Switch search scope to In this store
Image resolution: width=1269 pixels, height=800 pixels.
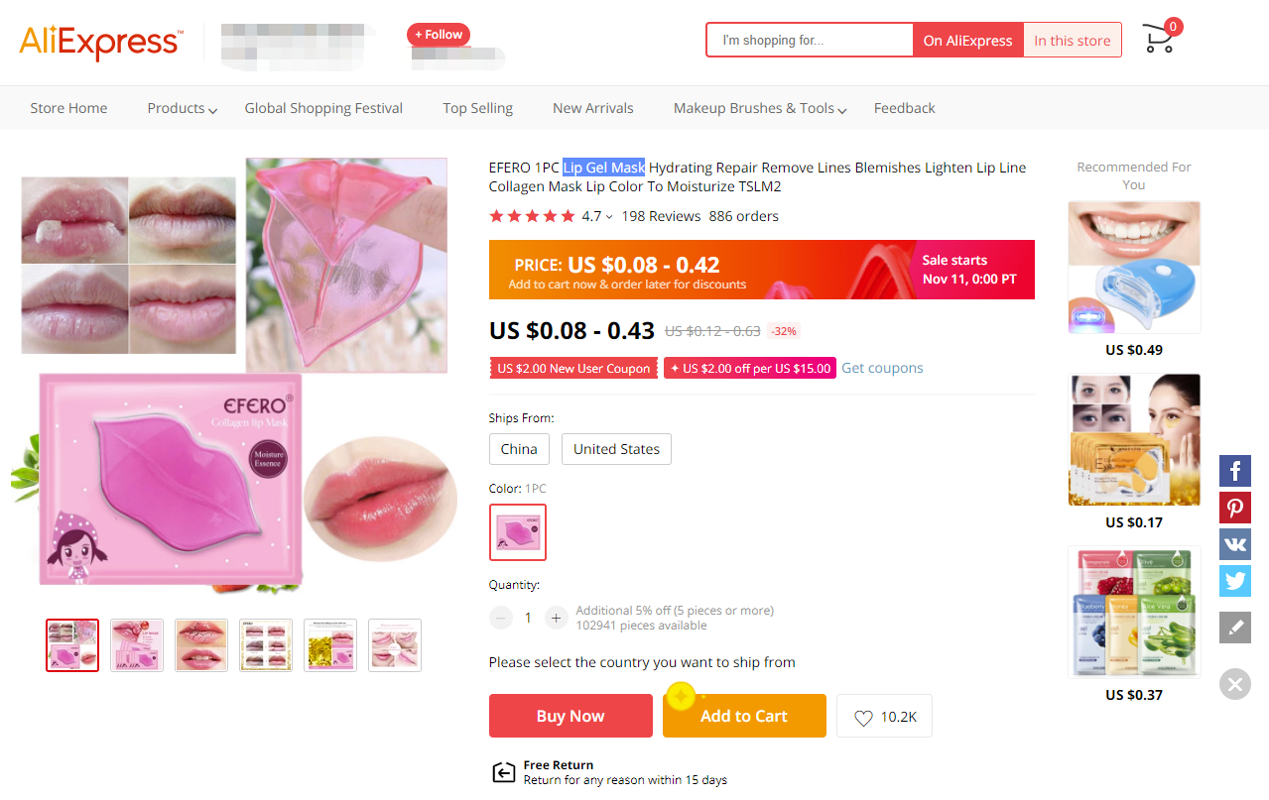[x=1072, y=41]
